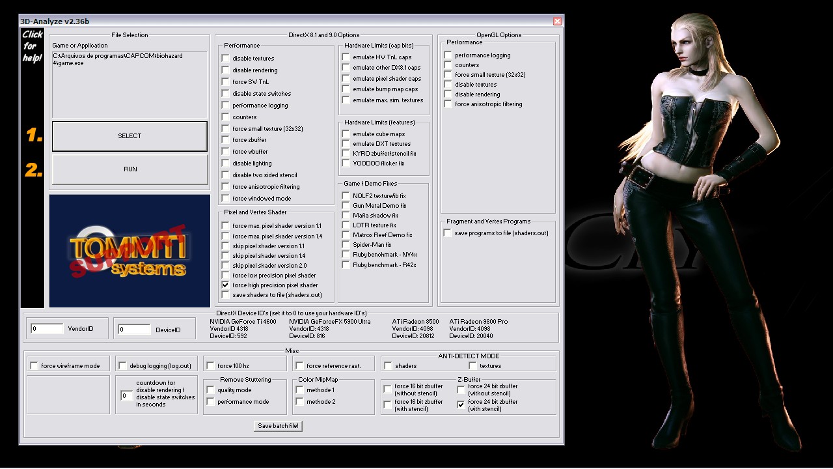
Task: Click the TOMMTI systems logo image
Action: [x=130, y=251]
